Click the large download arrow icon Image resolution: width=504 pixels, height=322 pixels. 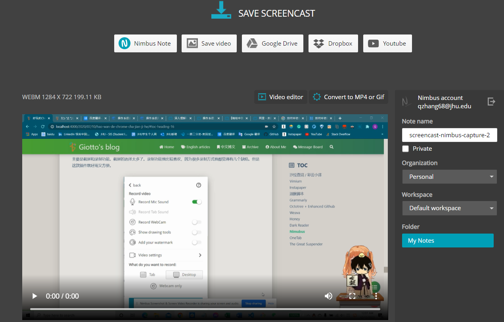coord(221,10)
